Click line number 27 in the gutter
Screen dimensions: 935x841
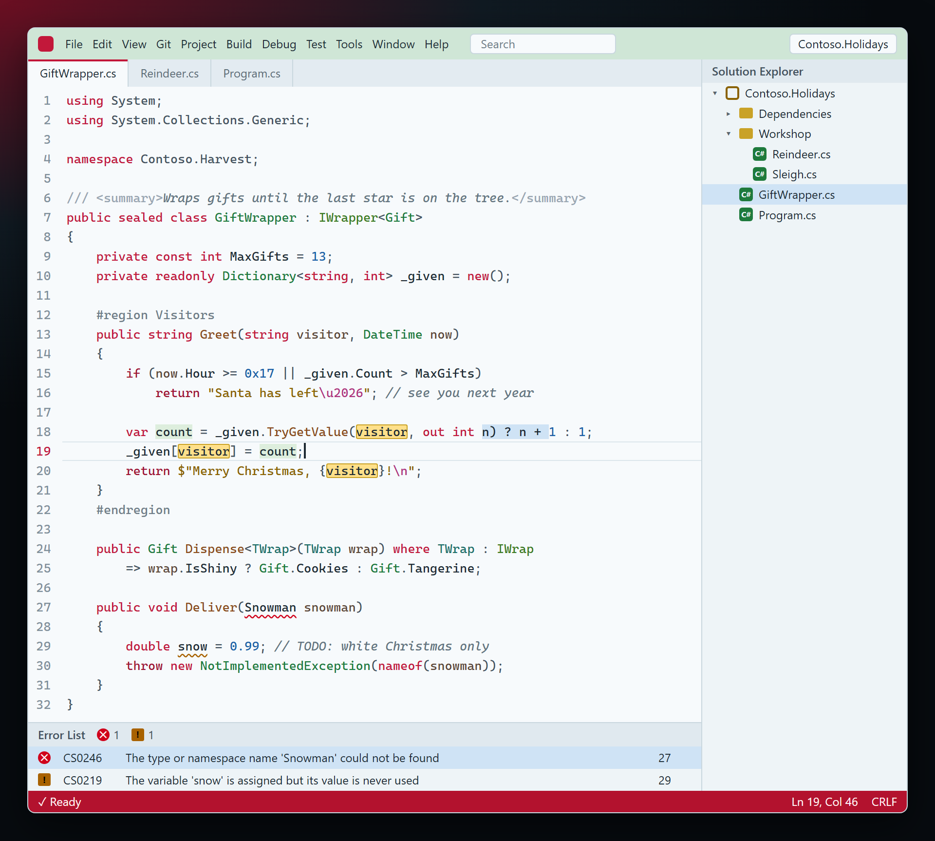point(43,607)
